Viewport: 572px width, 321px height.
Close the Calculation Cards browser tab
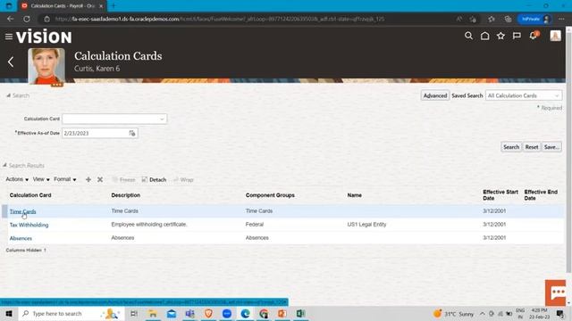[101, 6]
